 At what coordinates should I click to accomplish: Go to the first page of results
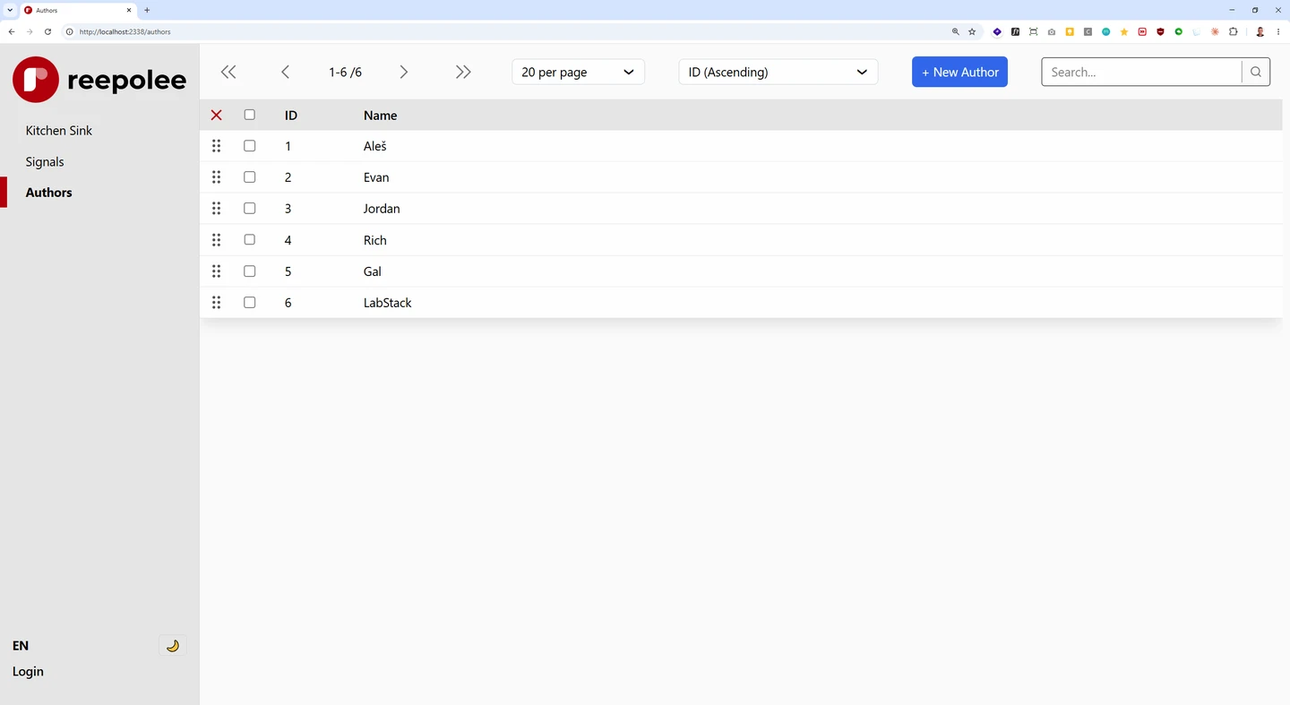tap(228, 72)
